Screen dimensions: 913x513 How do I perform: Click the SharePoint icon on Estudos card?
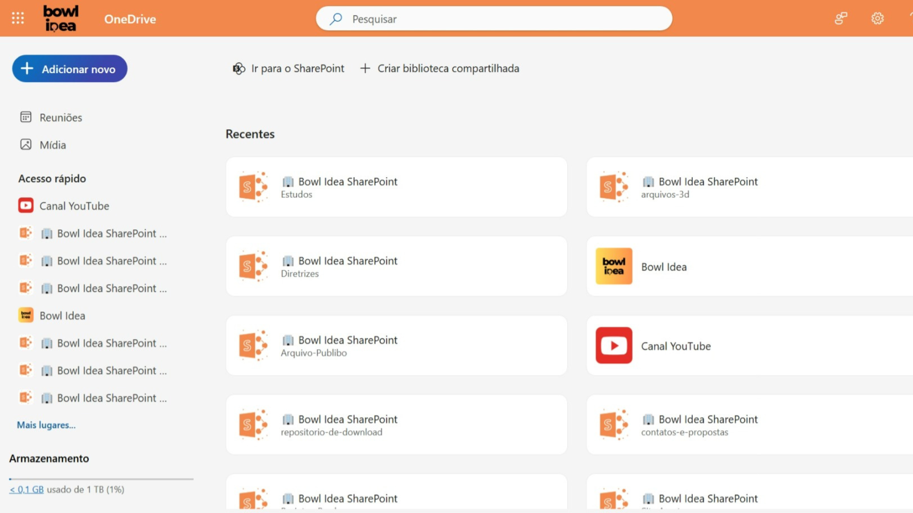(253, 187)
